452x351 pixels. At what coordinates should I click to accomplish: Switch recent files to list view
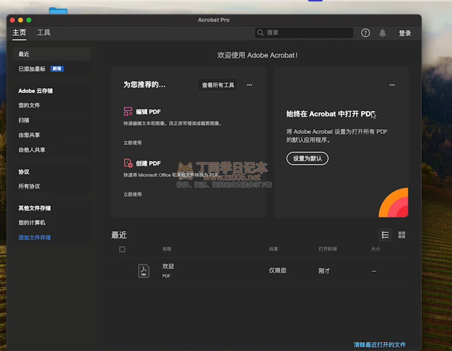[385, 235]
